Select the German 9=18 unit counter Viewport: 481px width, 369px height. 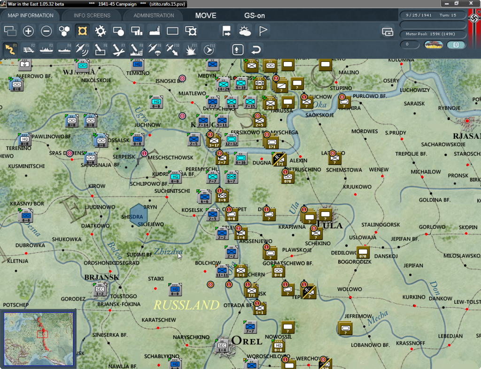241,83
